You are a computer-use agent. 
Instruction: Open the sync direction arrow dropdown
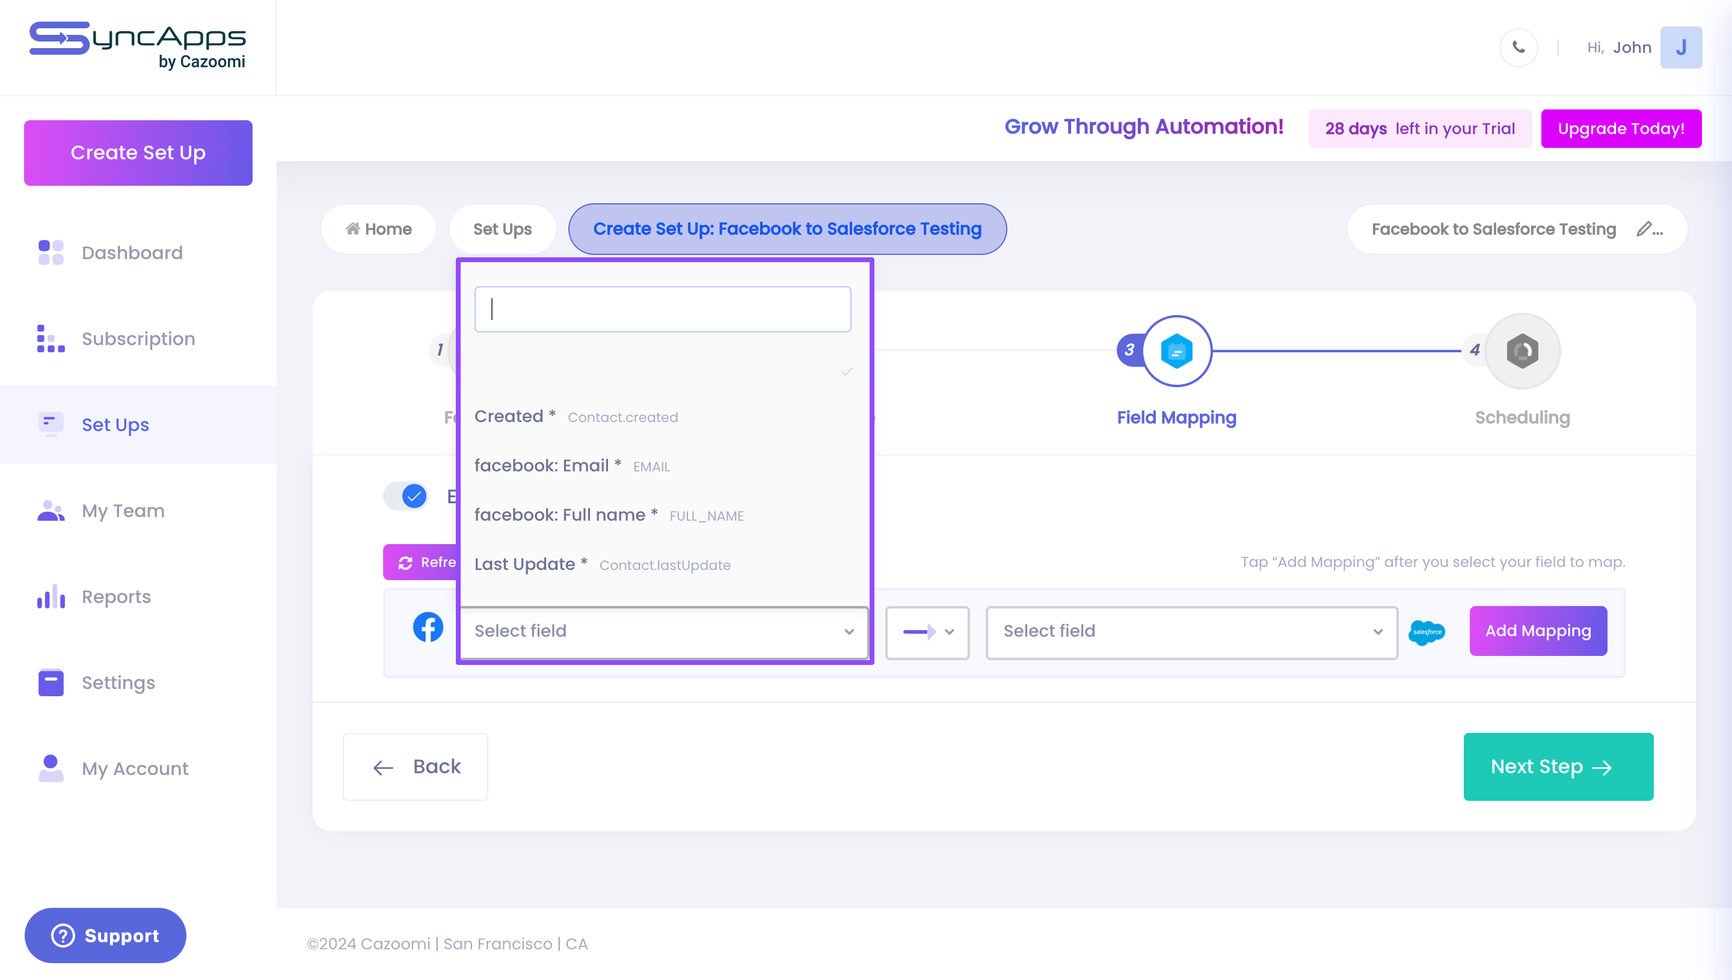coord(927,632)
